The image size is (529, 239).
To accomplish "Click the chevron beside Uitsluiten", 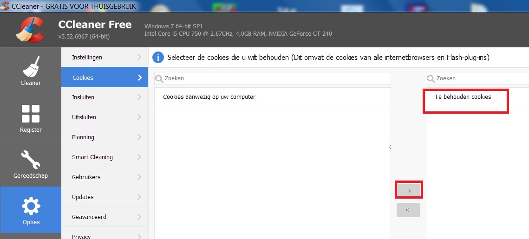I will coord(139,117).
